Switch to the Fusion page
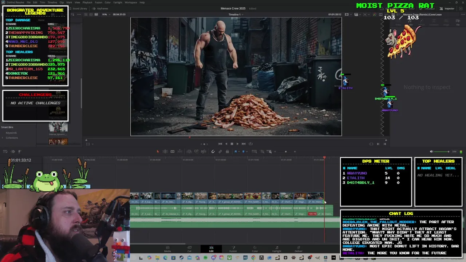Viewport: 466px width, 262px height. click(x=233, y=249)
